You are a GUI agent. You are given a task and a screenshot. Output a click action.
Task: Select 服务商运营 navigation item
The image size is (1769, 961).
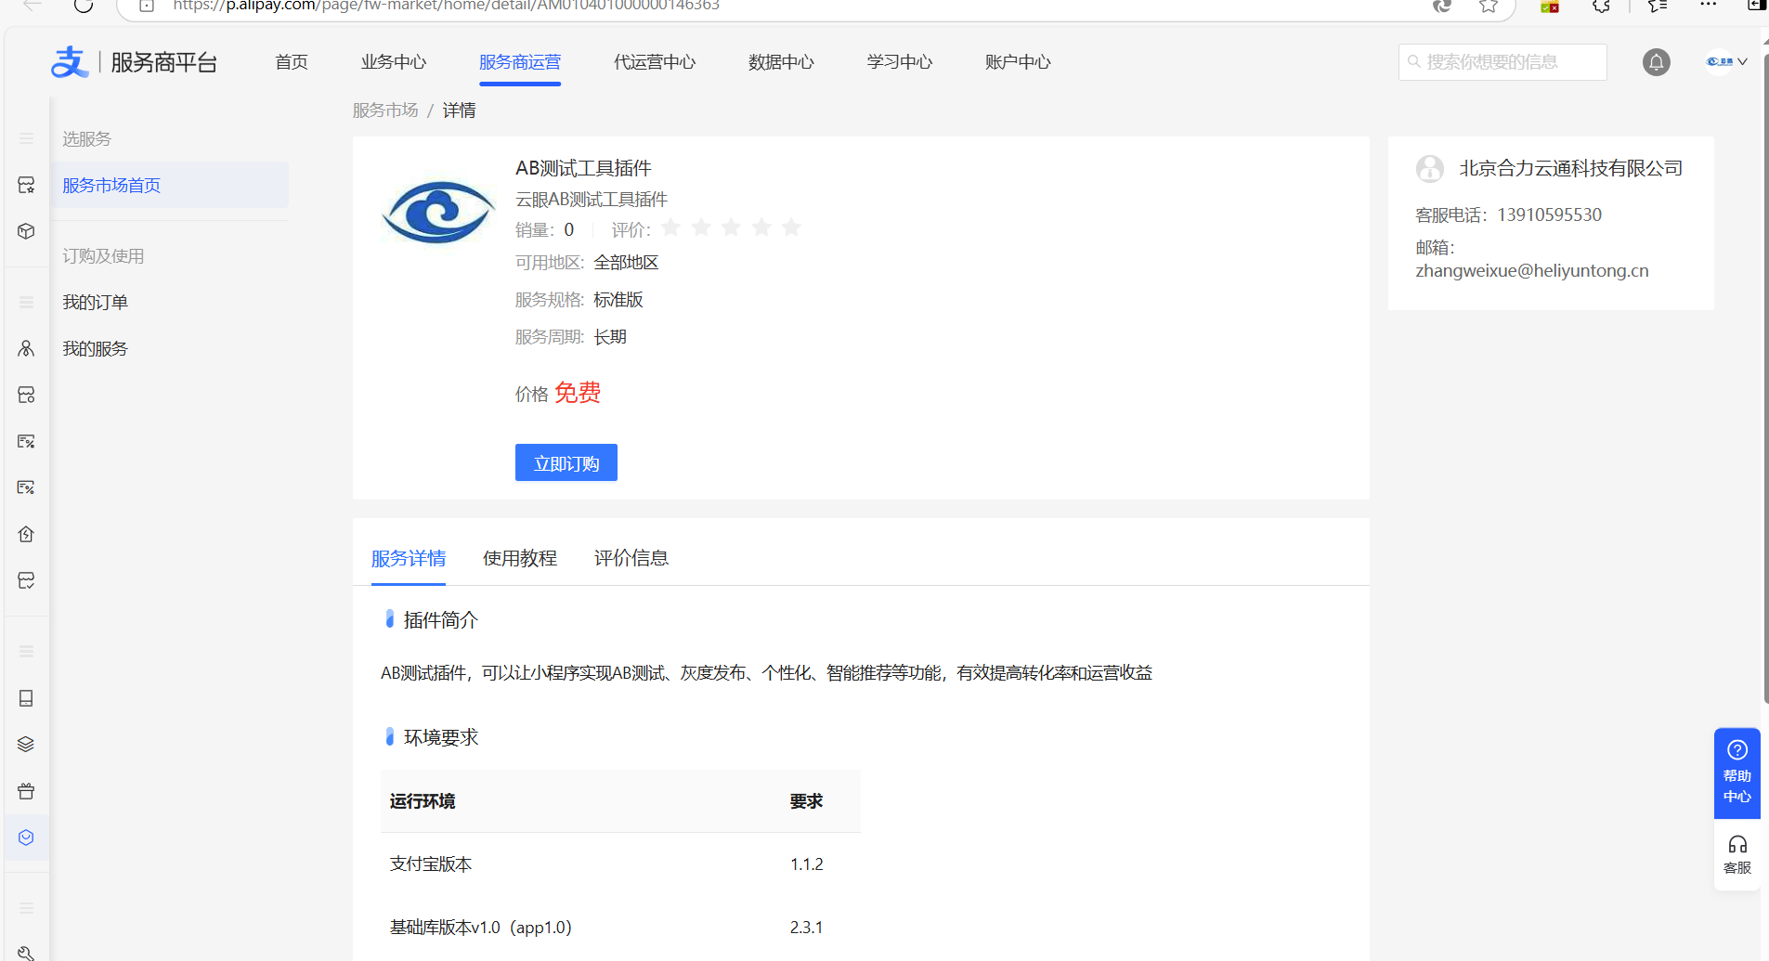(x=520, y=62)
